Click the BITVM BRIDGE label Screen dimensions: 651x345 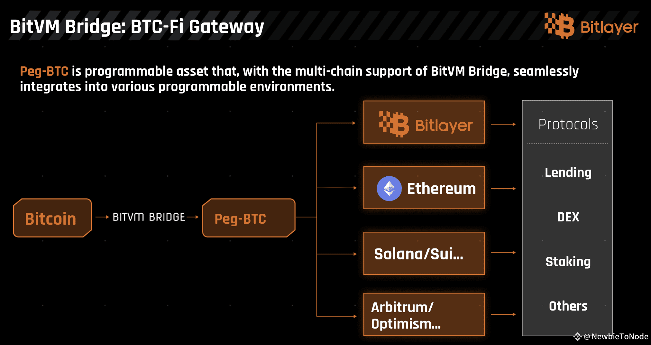(149, 217)
